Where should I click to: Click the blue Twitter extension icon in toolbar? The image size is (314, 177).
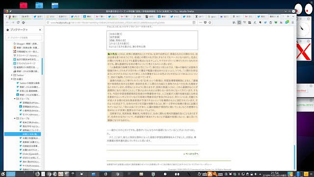pyautogui.click(x=265, y=23)
